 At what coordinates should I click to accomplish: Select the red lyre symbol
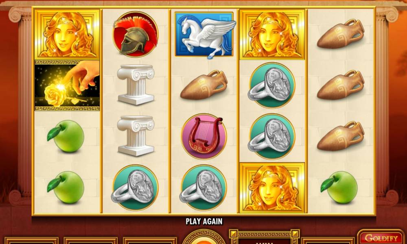(x=204, y=136)
